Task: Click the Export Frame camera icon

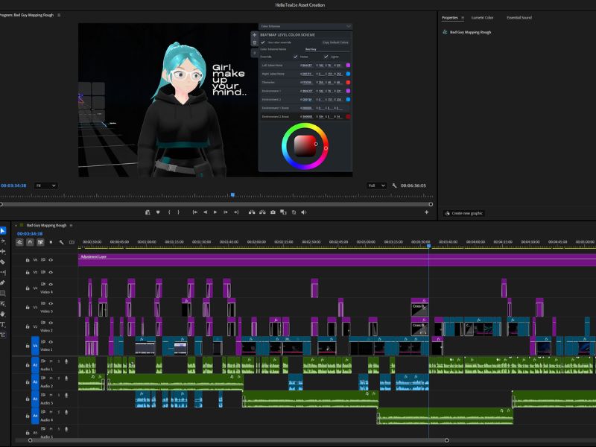Action: coord(273,212)
